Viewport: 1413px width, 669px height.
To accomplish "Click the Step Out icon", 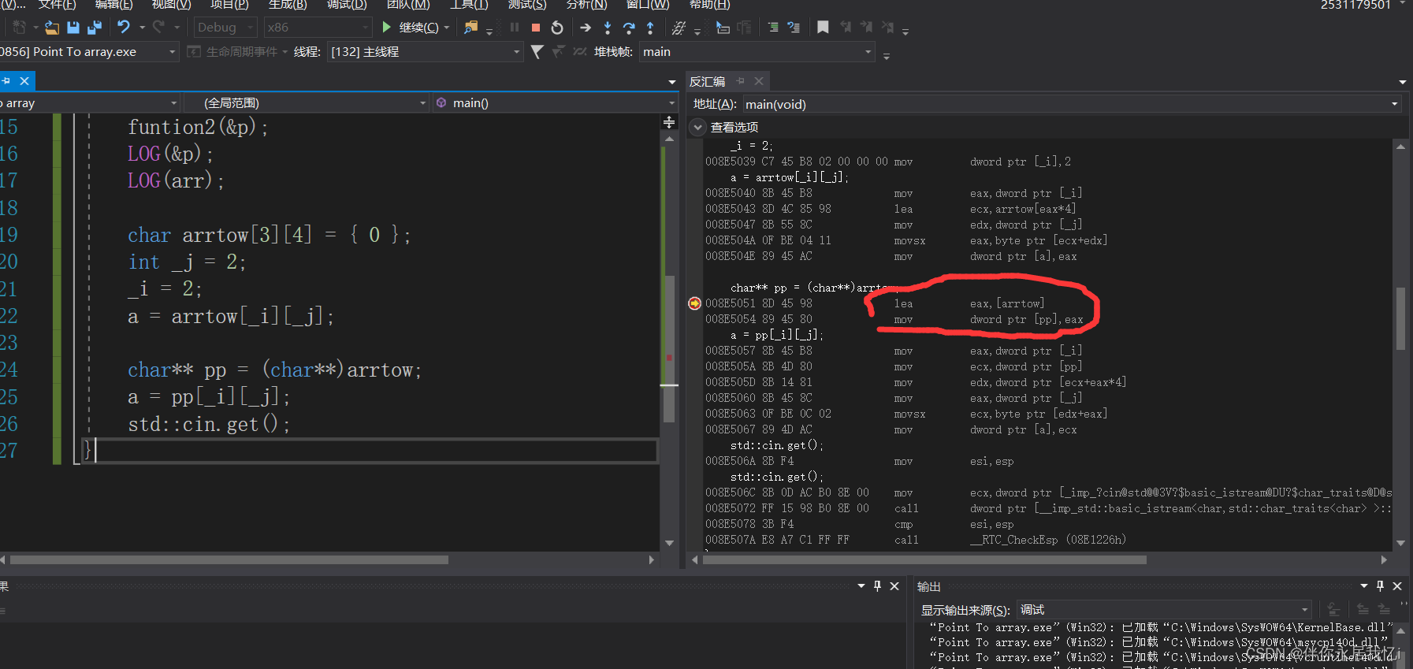I will tap(650, 28).
